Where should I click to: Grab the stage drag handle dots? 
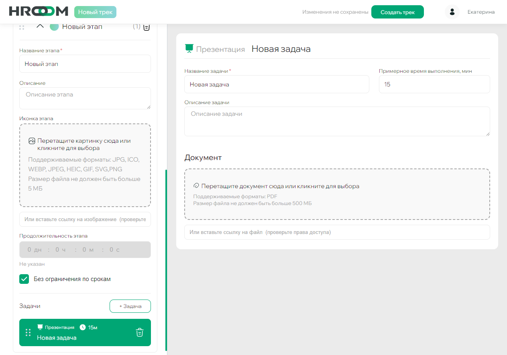(x=22, y=27)
